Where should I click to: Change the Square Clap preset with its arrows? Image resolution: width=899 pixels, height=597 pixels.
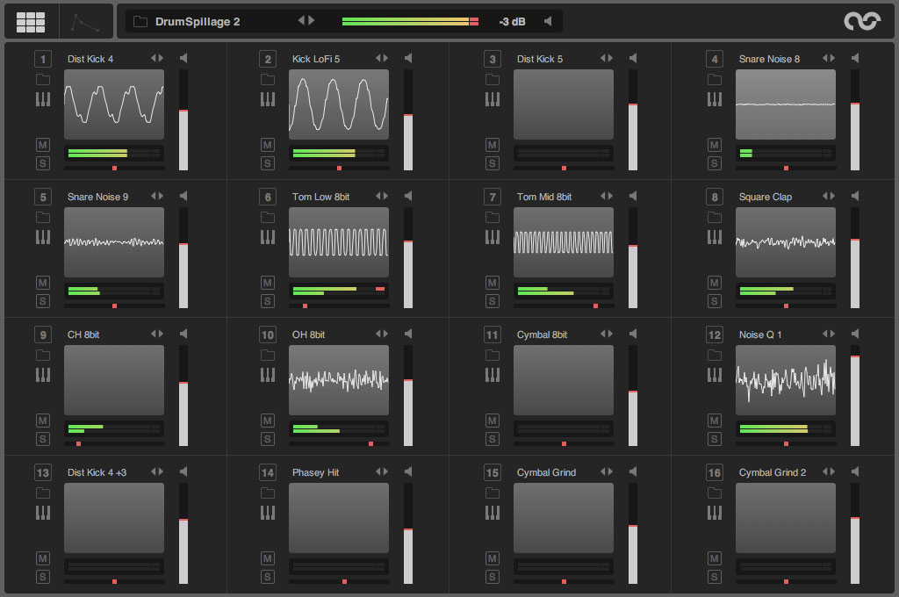tap(829, 197)
